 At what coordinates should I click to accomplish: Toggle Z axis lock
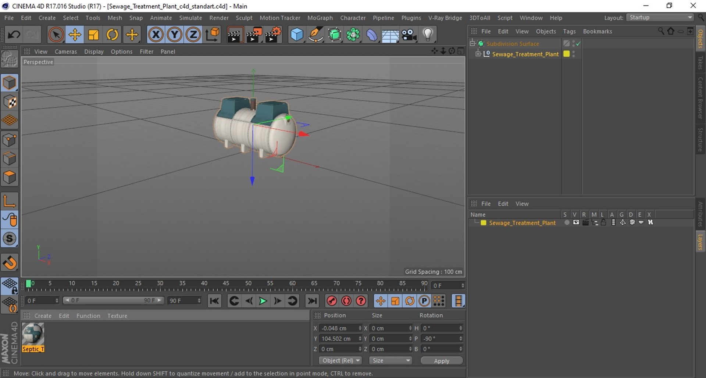[x=193, y=35]
